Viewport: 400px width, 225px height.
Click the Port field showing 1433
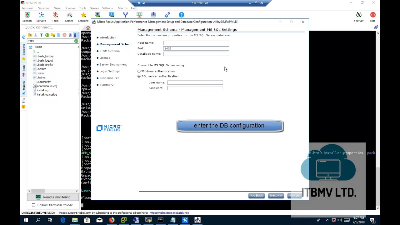196,48
